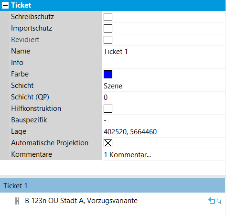Click the blue return arrow icon

212,201
